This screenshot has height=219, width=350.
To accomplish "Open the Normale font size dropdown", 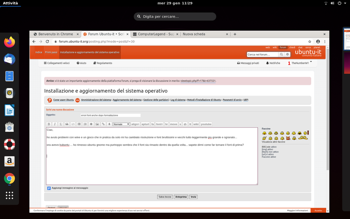I will tap(121, 124).
